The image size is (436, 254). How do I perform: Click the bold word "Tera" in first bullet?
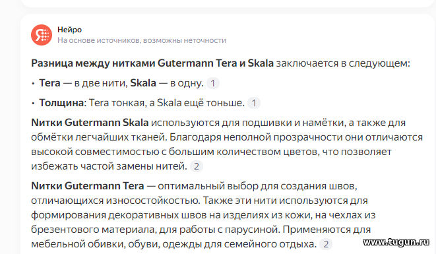click(49, 83)
